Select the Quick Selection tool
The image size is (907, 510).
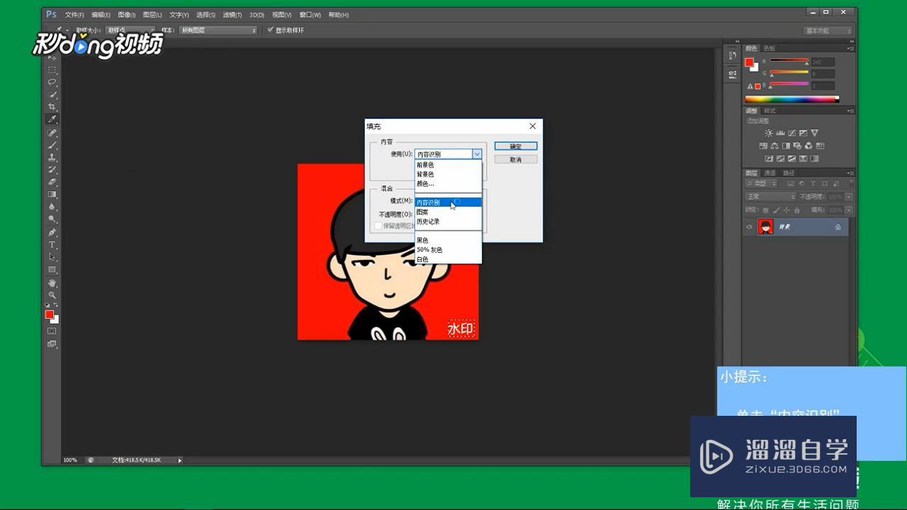tap(52, 94)
